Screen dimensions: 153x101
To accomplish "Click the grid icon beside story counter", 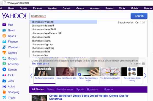I will pyautogui.click(x=143, y=64).
